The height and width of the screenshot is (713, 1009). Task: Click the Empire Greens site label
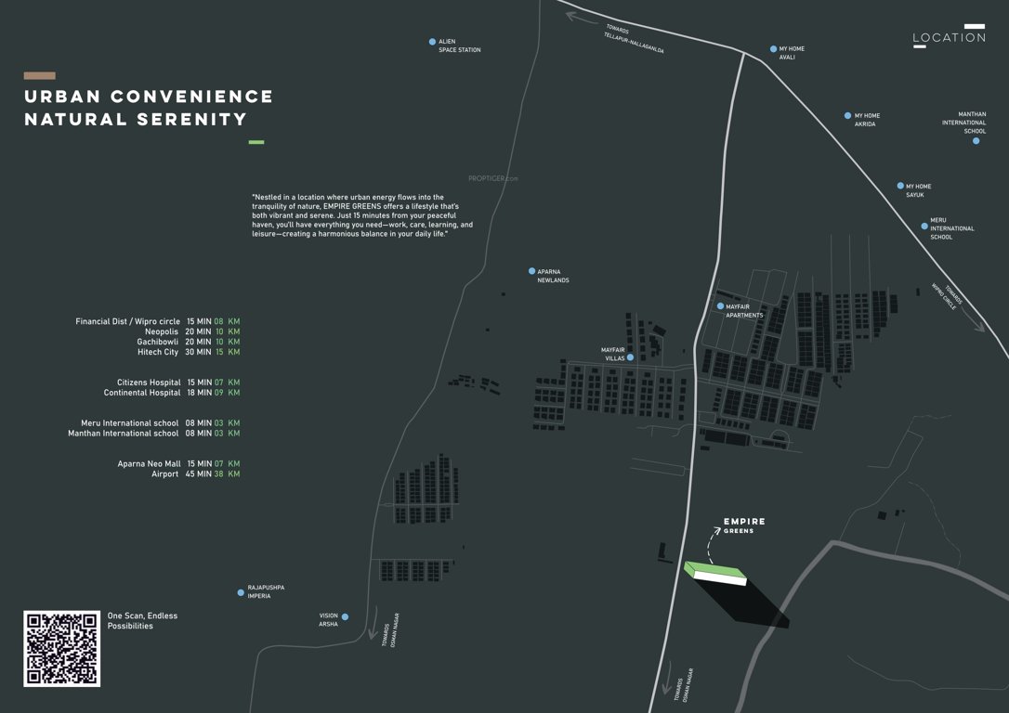pos(743,525)
